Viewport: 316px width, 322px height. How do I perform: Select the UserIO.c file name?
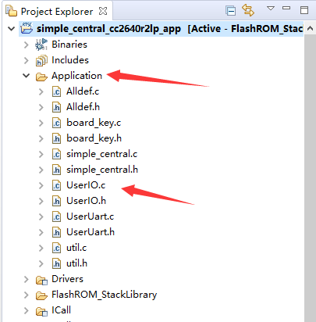[86, 185]
